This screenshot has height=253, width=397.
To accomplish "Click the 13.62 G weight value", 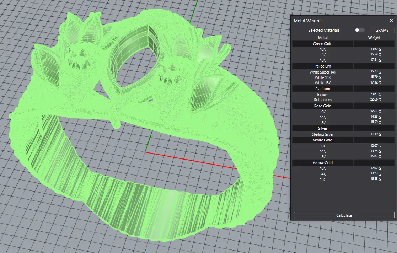I will click(x=376, y=49).
